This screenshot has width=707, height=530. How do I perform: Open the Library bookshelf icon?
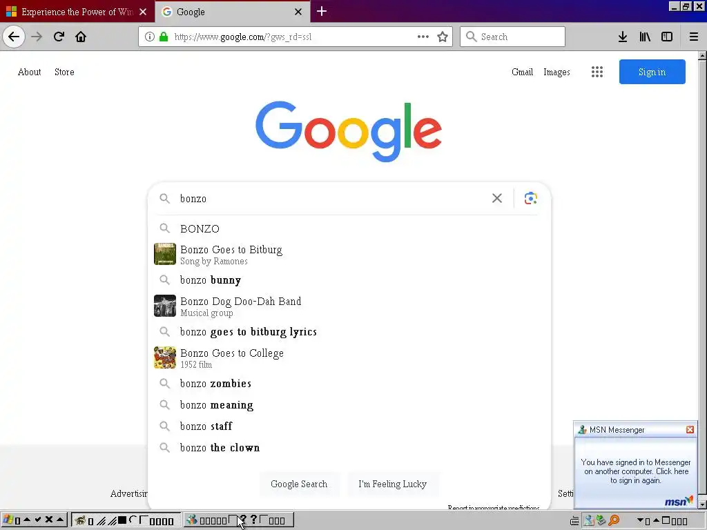point(645,37)
